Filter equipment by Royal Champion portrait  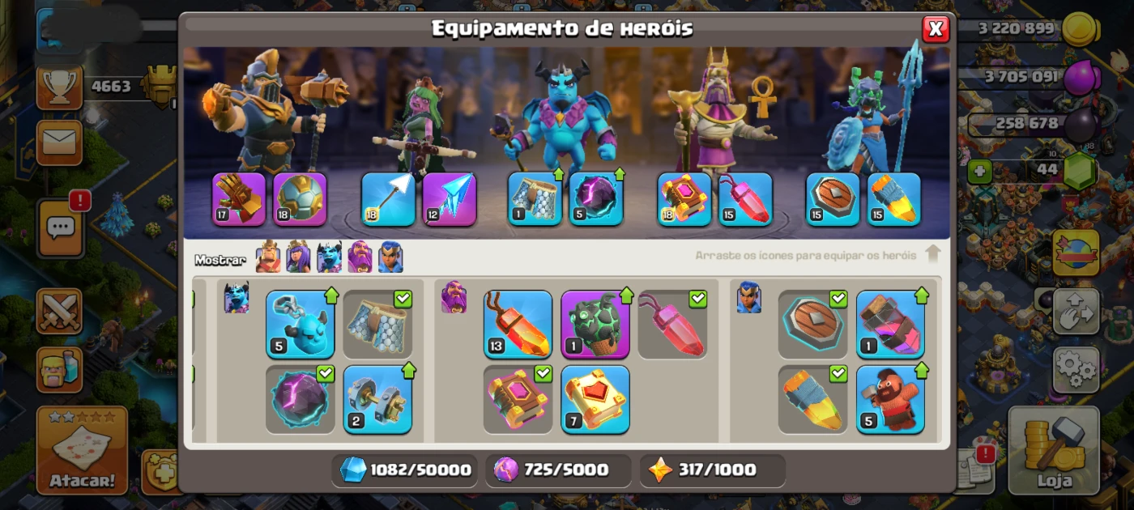(390, 257)
